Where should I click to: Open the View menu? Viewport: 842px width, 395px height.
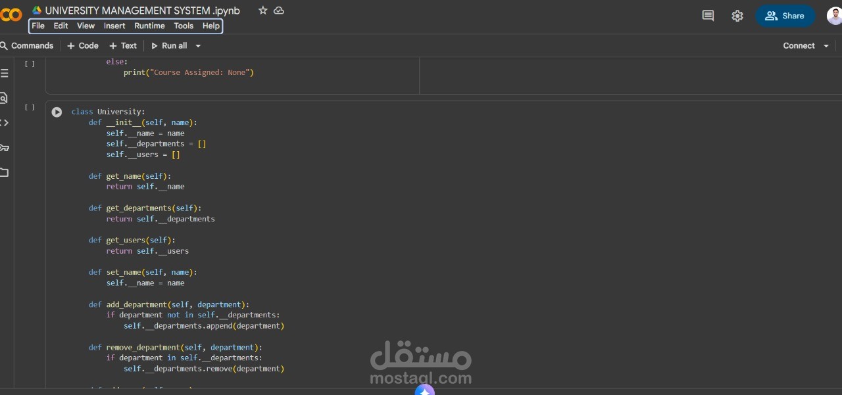pos(86,26)
